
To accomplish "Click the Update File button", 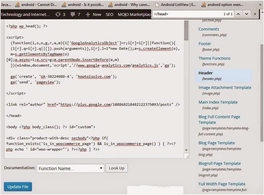I will pyautogui.click(x=18, y=187).
